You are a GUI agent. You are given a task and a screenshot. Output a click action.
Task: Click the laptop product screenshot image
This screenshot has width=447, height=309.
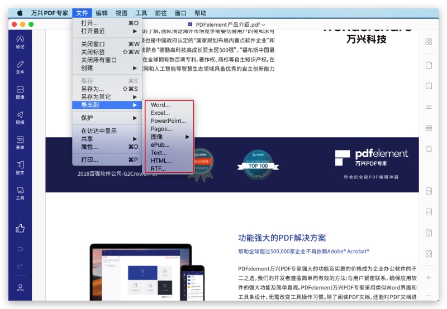pyautogui.click(x=141, y=272)
